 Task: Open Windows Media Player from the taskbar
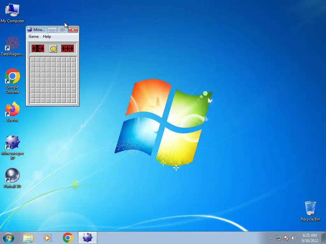[x=48, y=238]
